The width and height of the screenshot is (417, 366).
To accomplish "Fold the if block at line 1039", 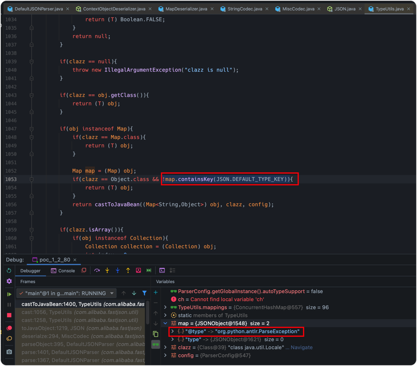I will click(x=32, y=62).
